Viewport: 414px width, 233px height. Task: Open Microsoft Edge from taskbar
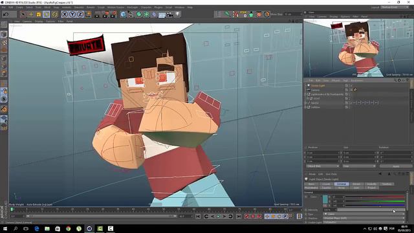(37, 228)
